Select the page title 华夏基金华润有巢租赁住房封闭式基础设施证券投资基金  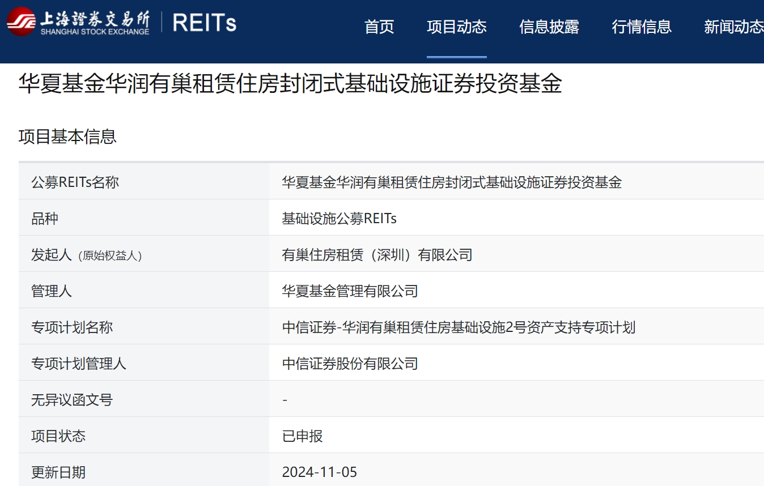(x=290, y=84)
